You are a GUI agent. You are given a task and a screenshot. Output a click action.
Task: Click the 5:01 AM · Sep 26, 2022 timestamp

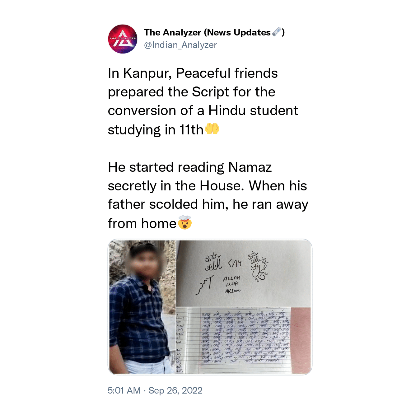tap(155, 390)
